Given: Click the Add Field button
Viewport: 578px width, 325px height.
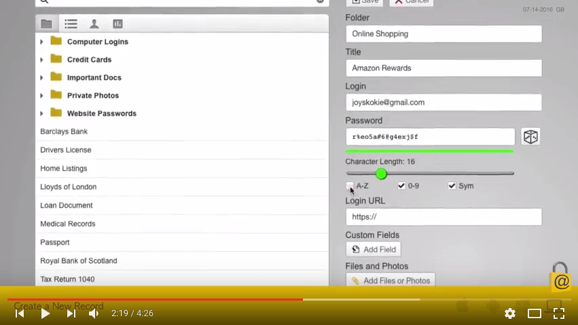Looking at the screenshot, I should coord(374,249).
